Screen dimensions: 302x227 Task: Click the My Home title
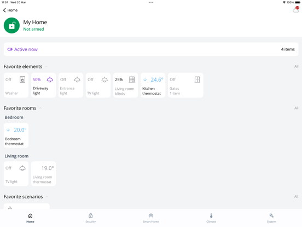(x=35, y=22)
